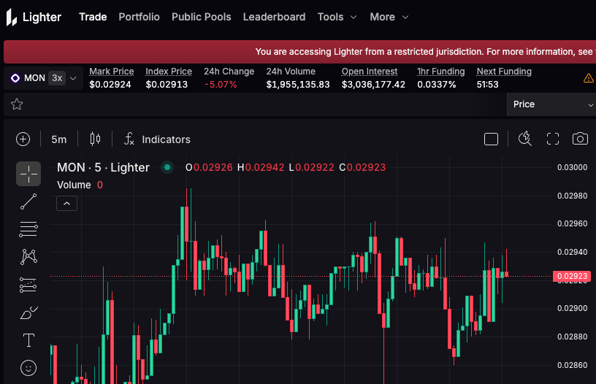Click the Open Interest label
The height and width of the screenshot is (384, 596).
(370, 72)
